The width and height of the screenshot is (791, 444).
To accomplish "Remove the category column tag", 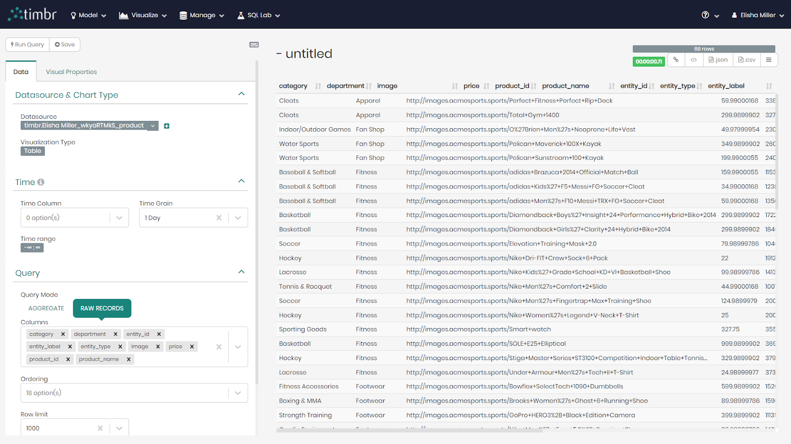I will pyautogui.click(x=63, y=334).
